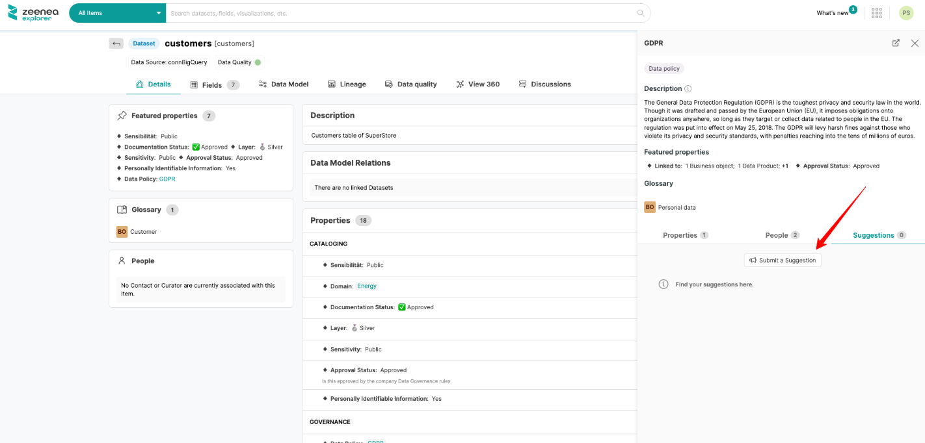Open the PS user avatar menu
The height and width of the screenshot is (443, 925).
[x=905, y=13]
